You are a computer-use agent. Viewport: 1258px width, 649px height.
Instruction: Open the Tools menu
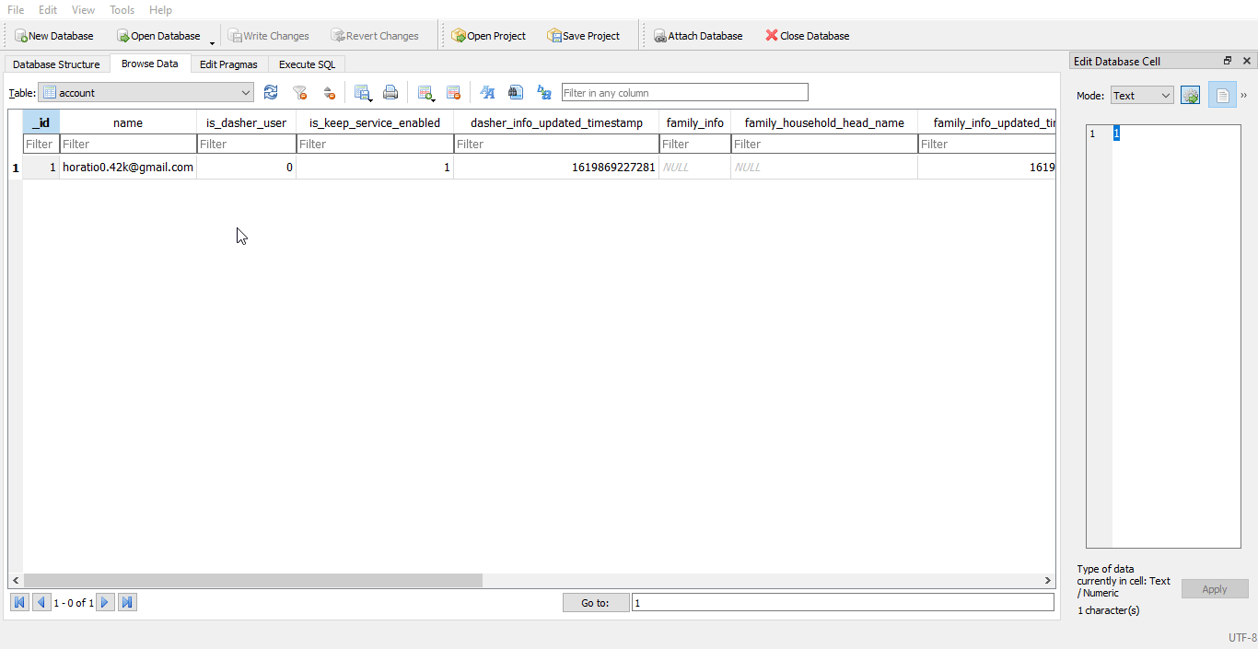click(x=122, y=10)
